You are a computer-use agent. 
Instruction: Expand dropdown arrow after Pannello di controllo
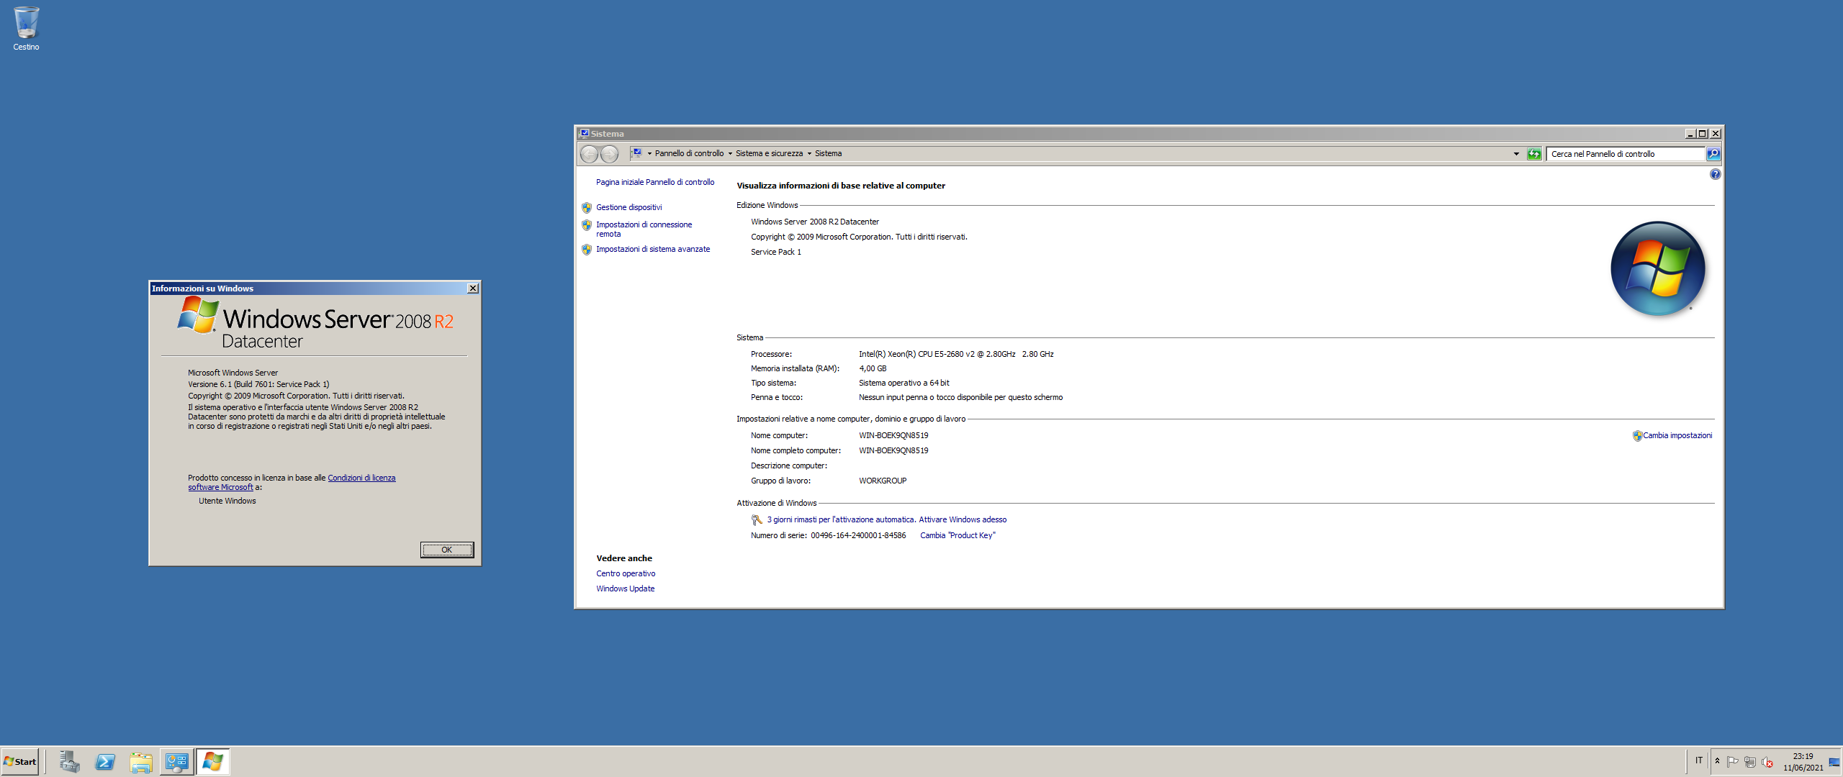click(730, 153)
